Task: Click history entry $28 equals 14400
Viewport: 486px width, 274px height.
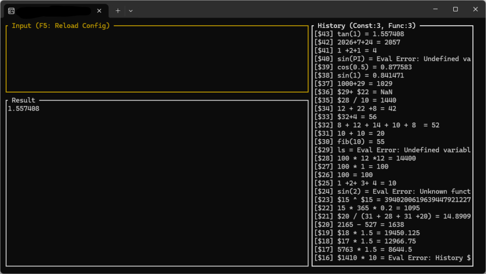Action: coord(365,159)
